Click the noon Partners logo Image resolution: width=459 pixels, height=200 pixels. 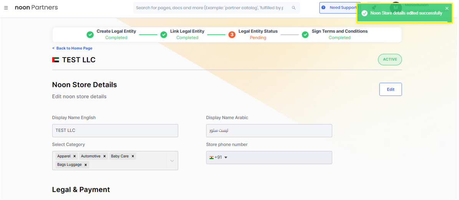(x=36, y=8)
